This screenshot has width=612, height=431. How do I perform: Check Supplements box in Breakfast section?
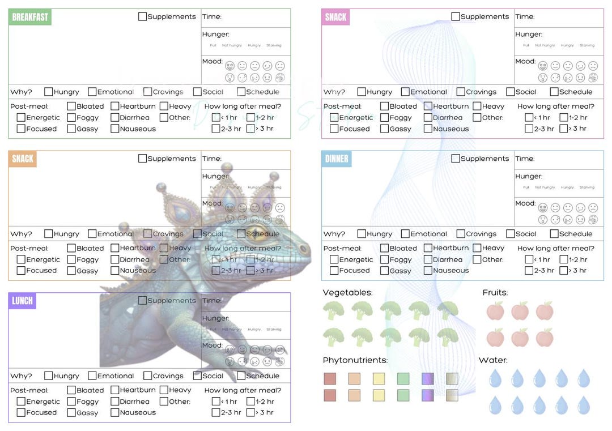click(x=142, y=16)
